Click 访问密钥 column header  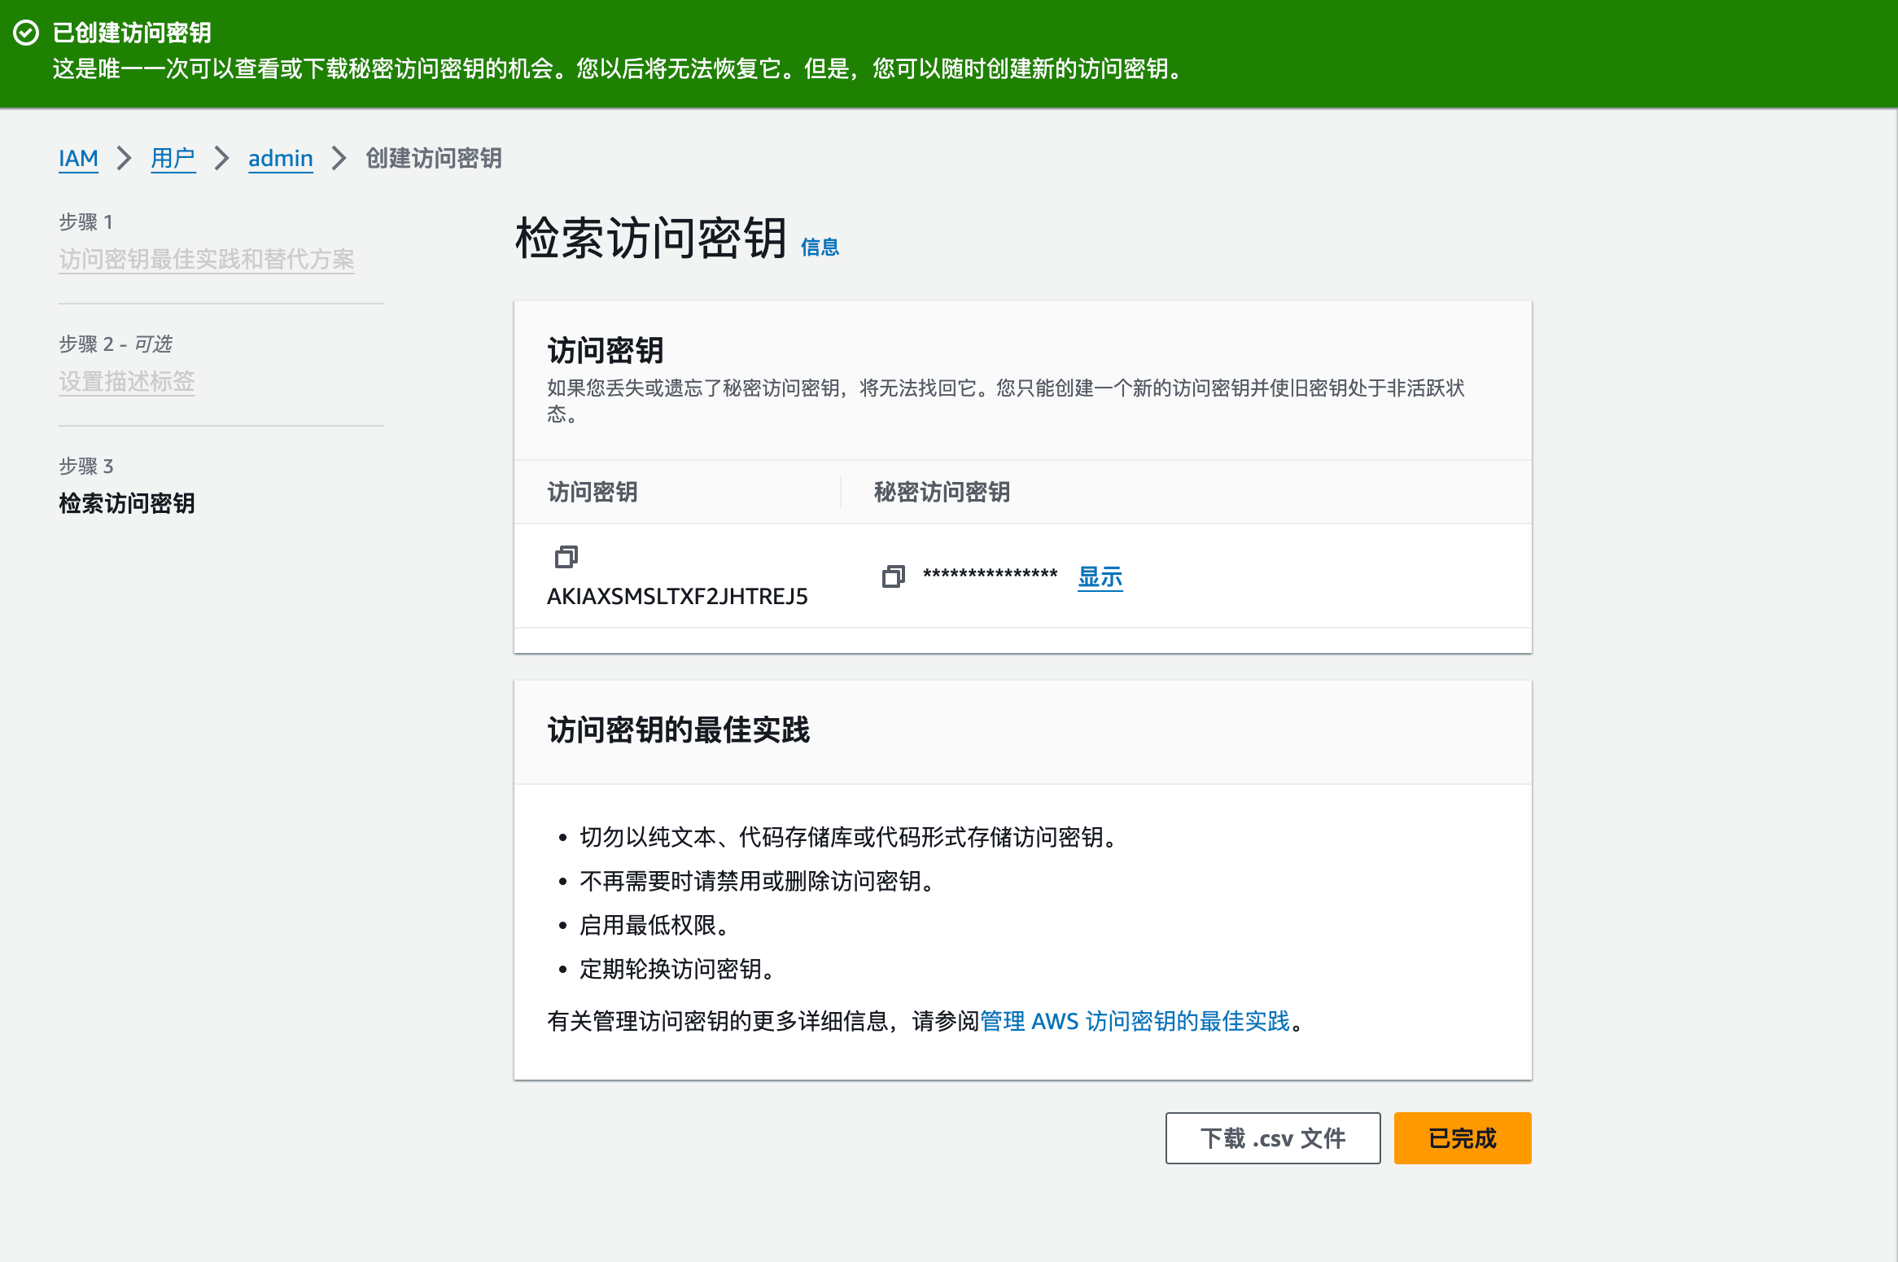point(593,492)
